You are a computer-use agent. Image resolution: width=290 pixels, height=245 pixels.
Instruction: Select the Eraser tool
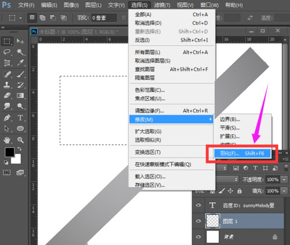[x=7, y=96]
